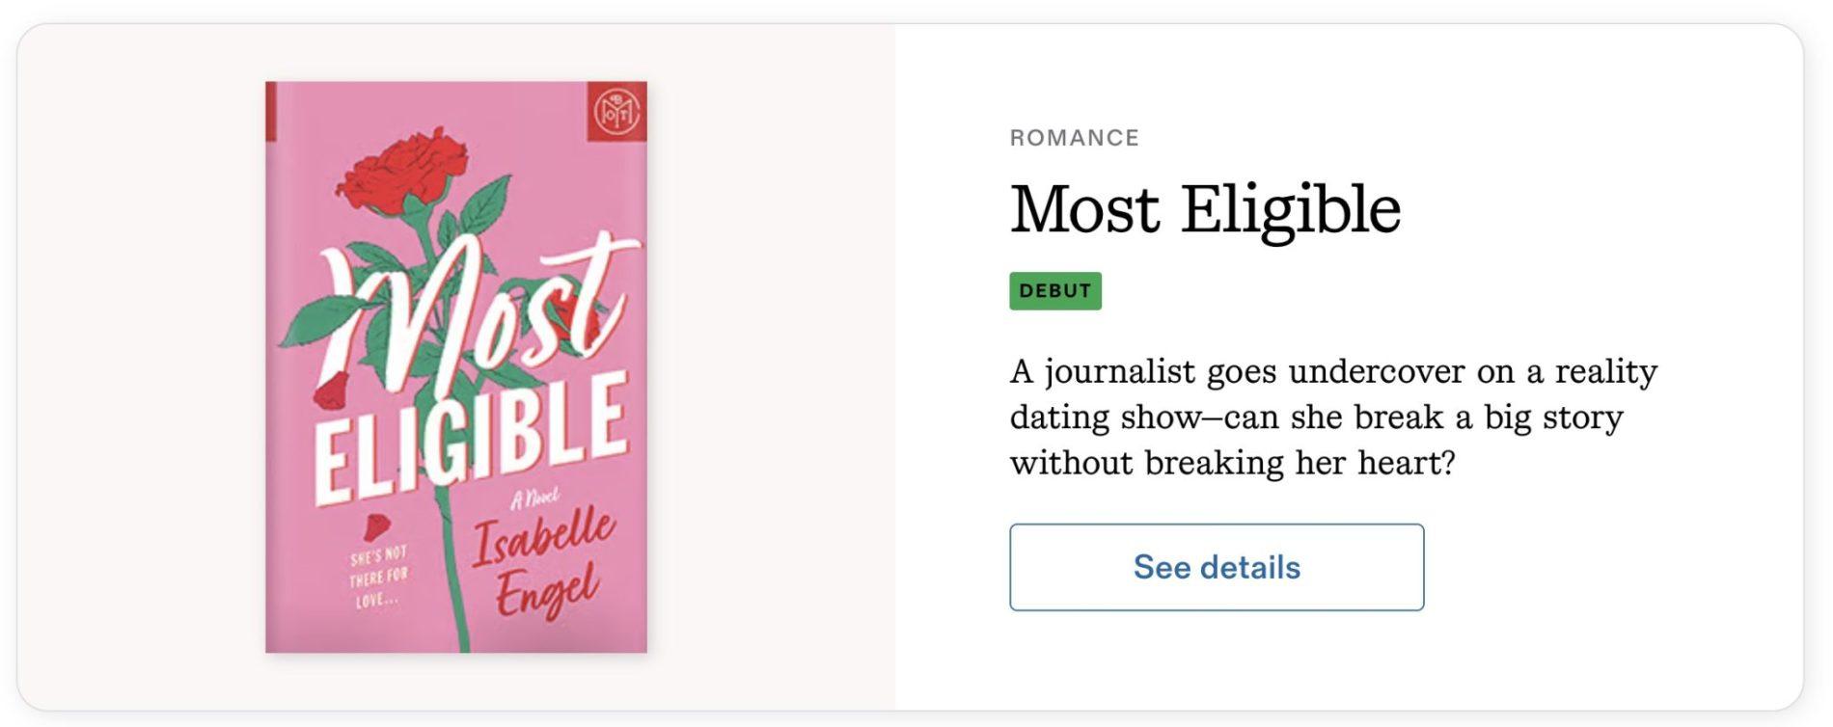Image resolution: width=1833 pixels, height=727 pixels.
Task: Click the "A Novel" text on cover
Action: (534, 497)
